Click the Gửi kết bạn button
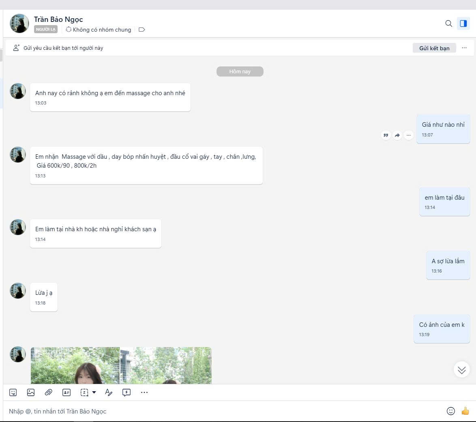The image size is (476, 422). 434,48
